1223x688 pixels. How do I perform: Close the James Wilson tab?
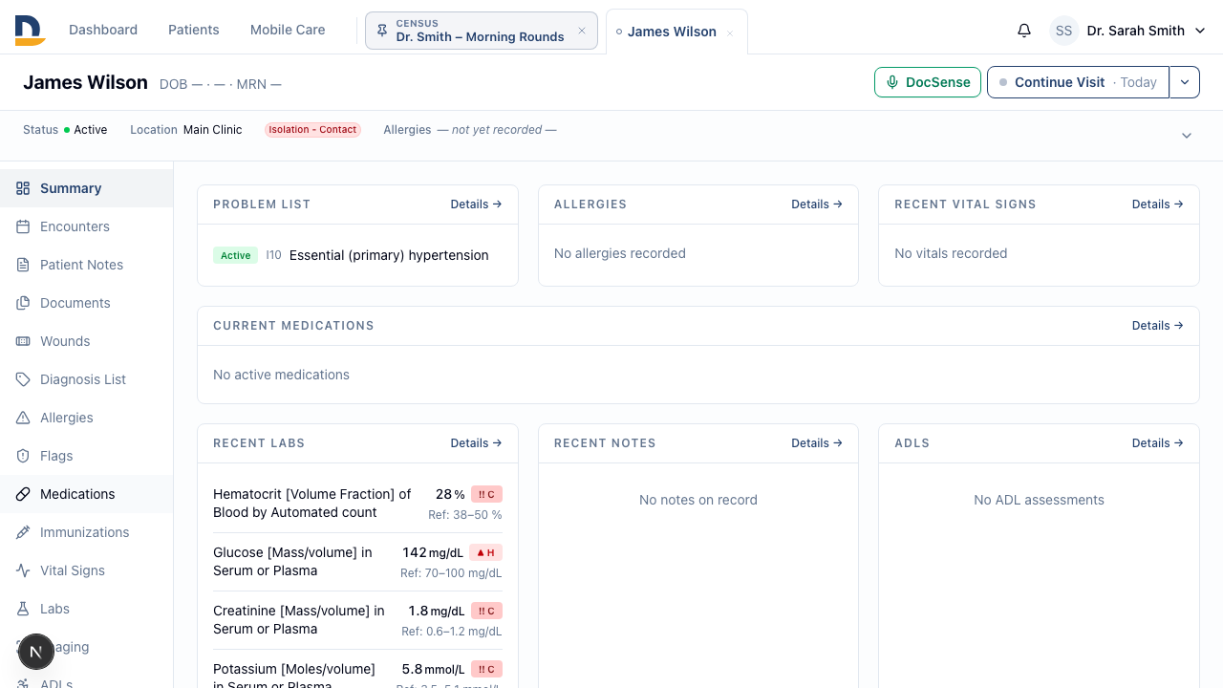[730, 32]
